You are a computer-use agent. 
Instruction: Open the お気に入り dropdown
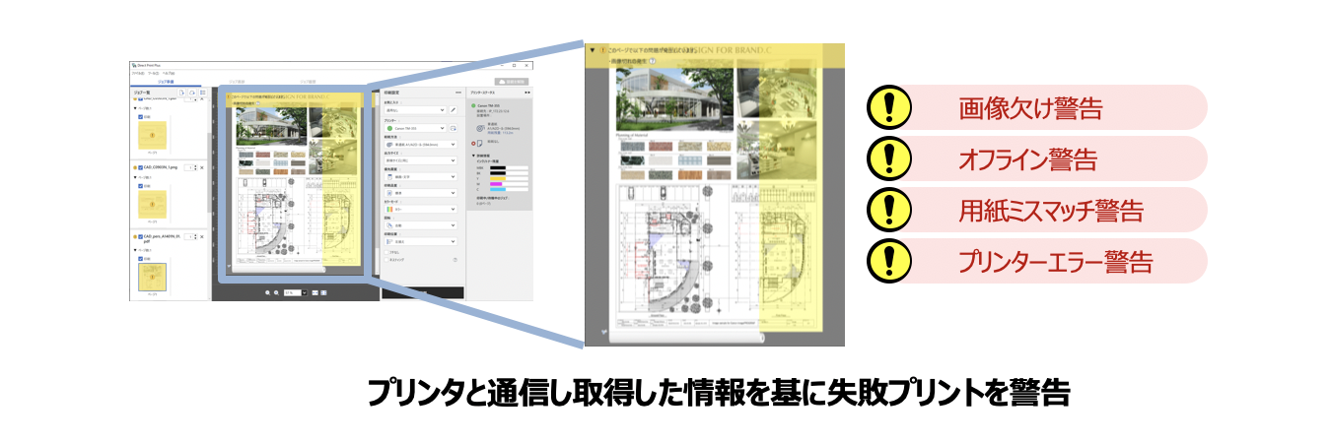tap(416, 110)
